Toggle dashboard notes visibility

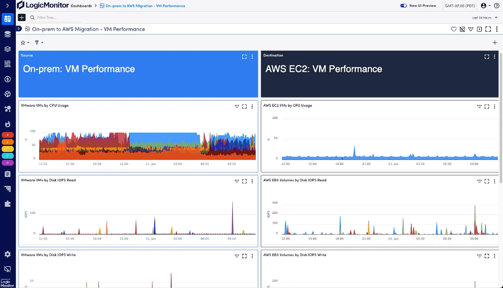(462, 29)
